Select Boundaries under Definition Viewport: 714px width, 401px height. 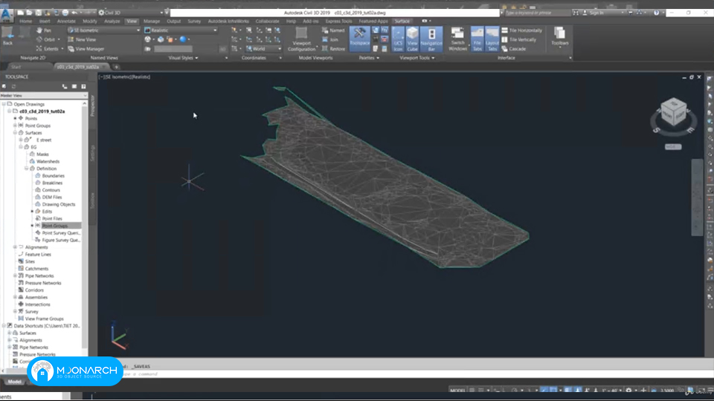click(x=54, y=175)
